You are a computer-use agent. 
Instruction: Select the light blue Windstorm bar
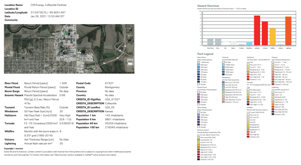pyautogui.click(x=249, y=43)
